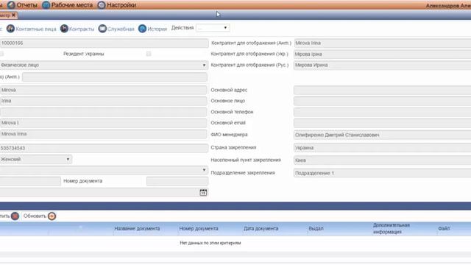Screen dimensions: 471x265
Task: Click the Основной адрес field
Action: [x=383, y=90]
